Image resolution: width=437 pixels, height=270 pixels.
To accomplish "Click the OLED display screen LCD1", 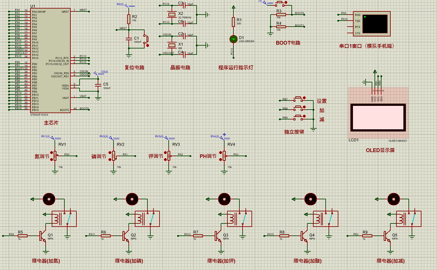I will pos(378,118).
